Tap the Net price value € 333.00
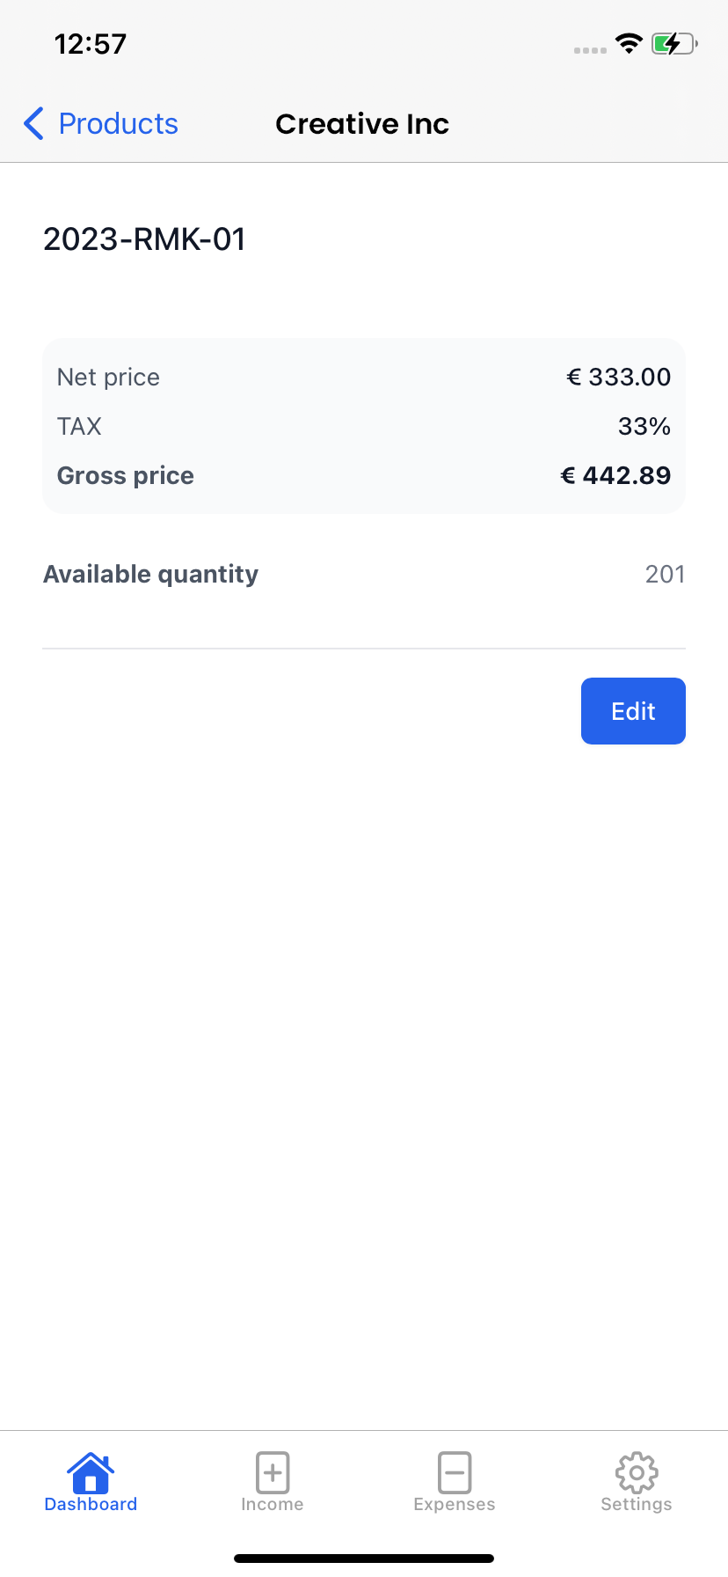 [x=618, y=378]
